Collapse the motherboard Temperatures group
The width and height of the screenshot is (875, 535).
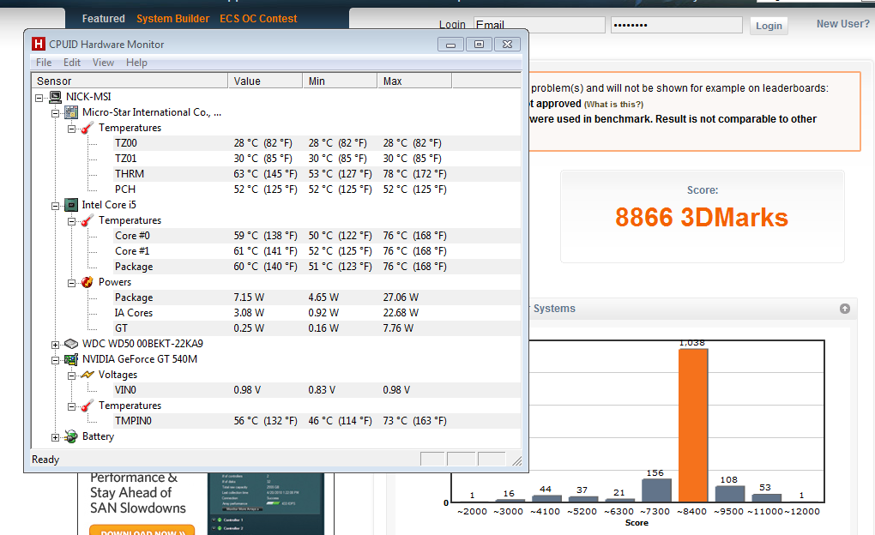[x=71, y=129]
